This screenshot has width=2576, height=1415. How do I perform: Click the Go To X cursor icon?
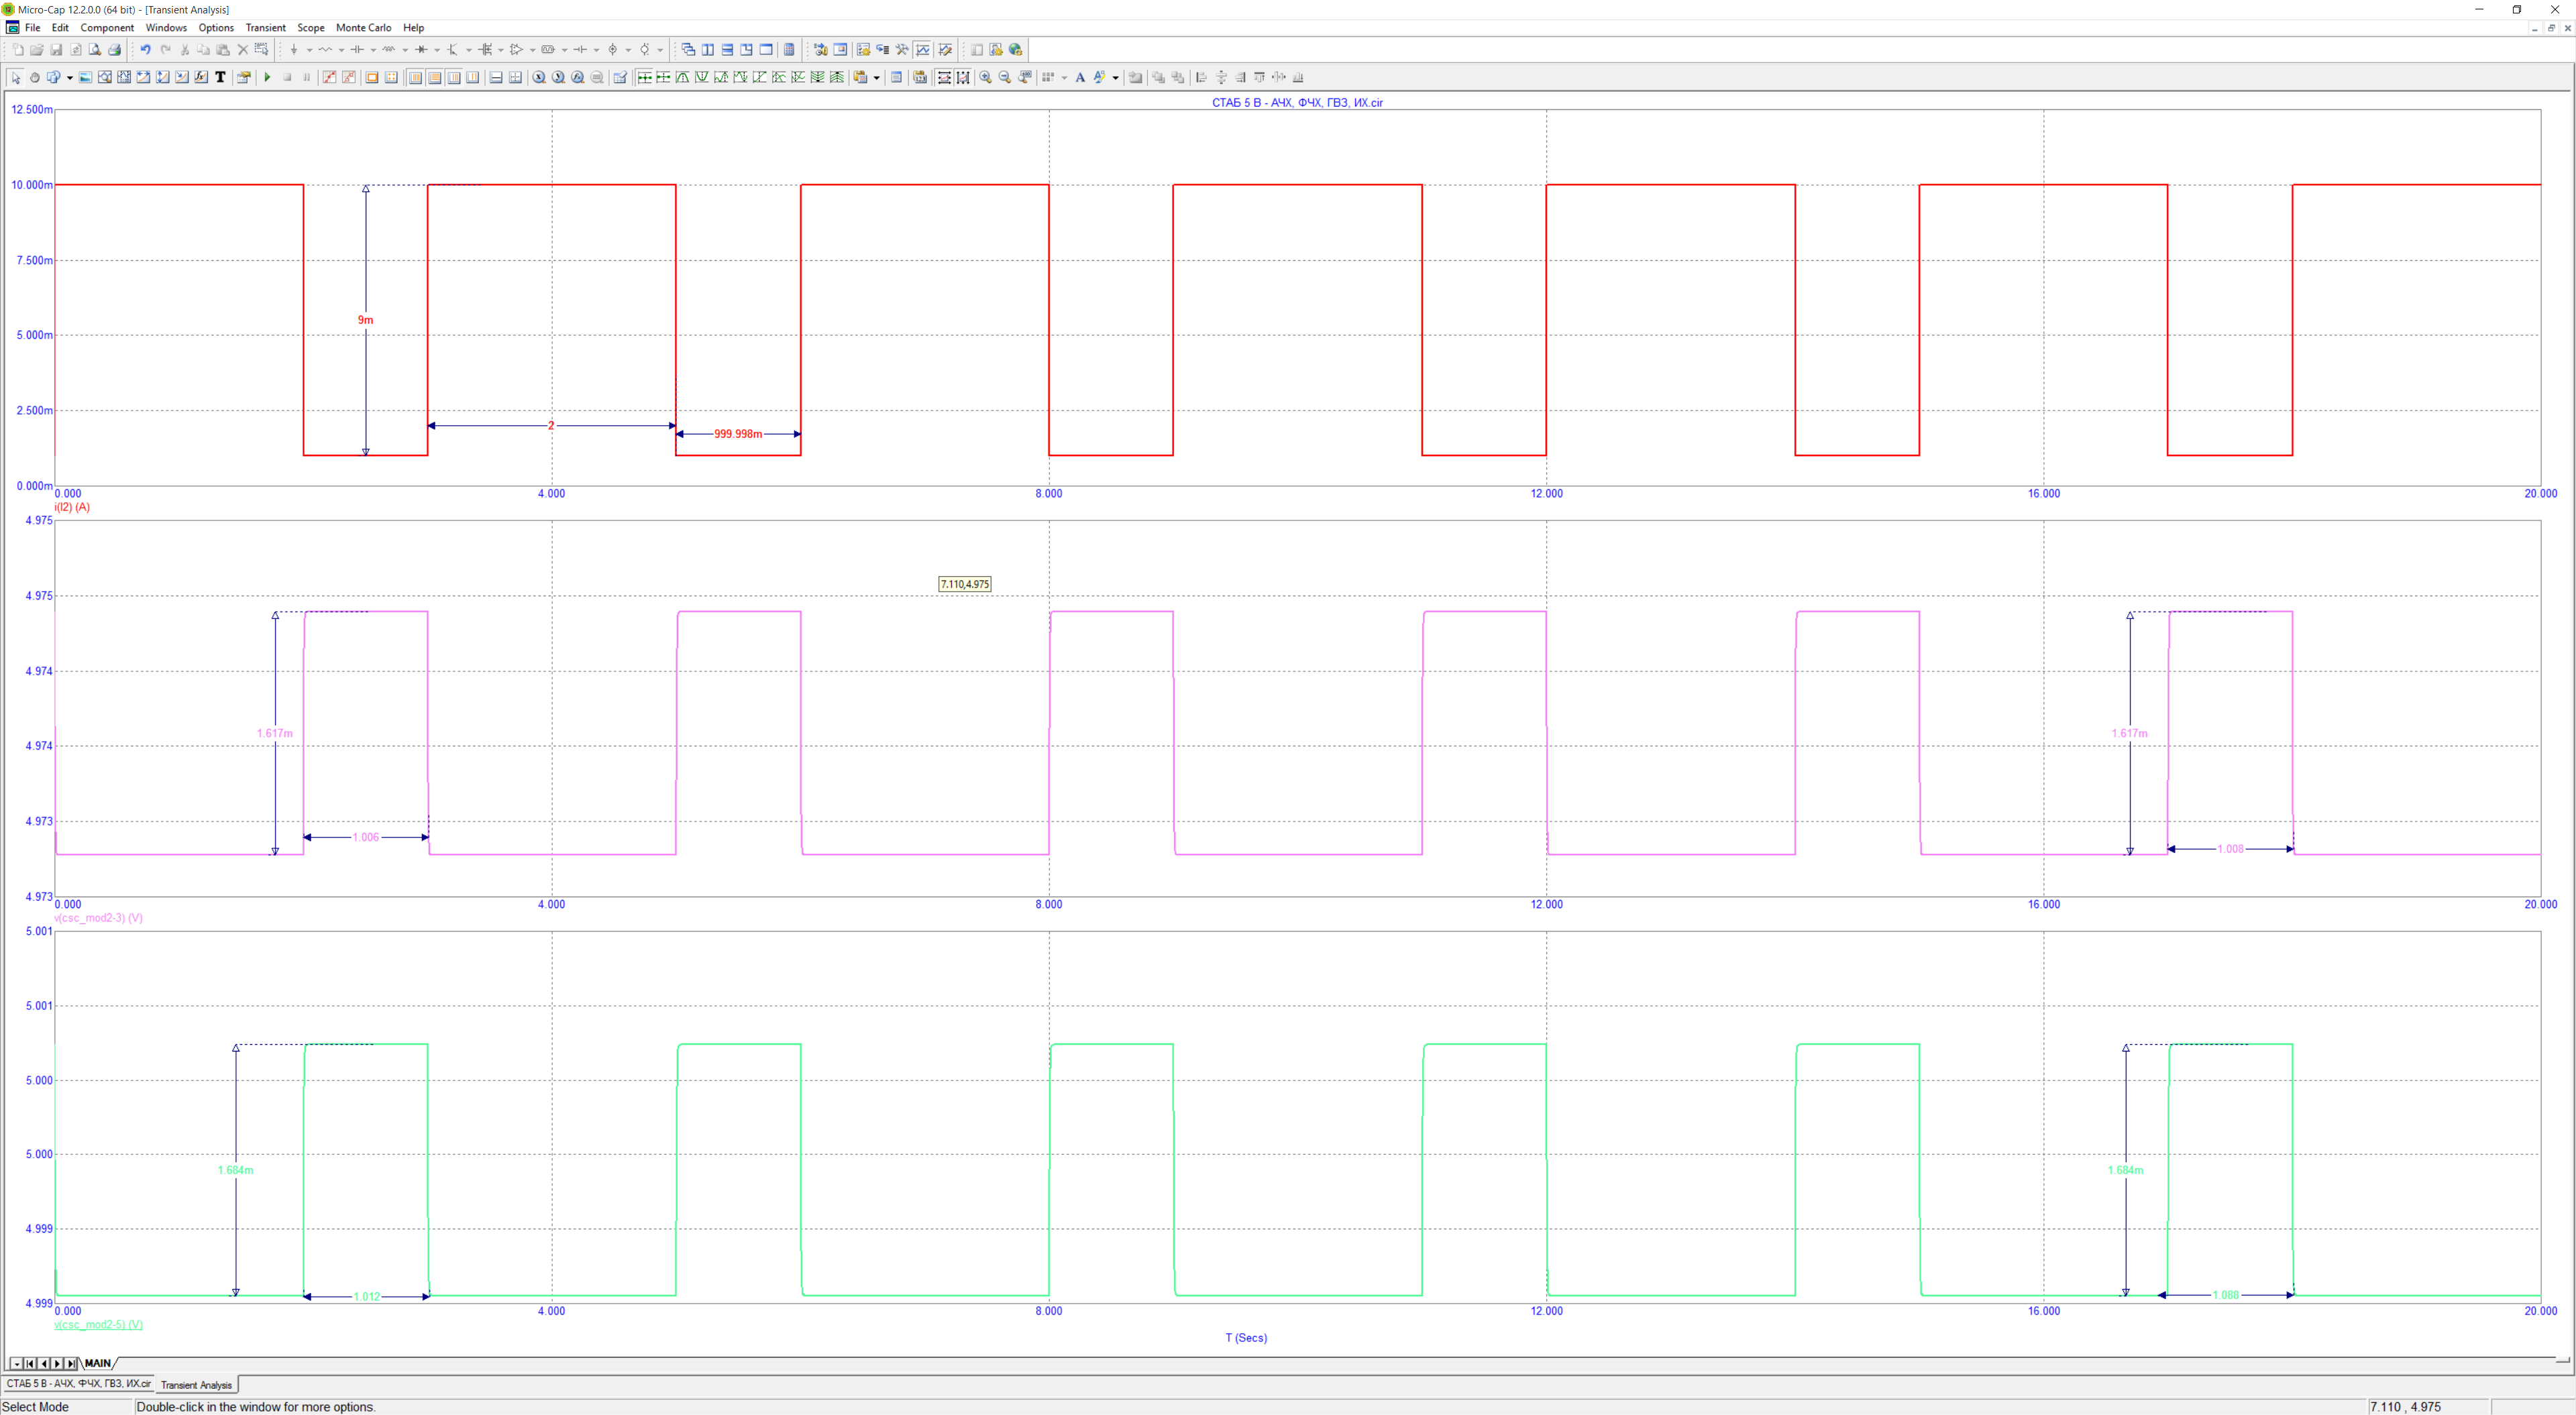(x=539, y=77)
